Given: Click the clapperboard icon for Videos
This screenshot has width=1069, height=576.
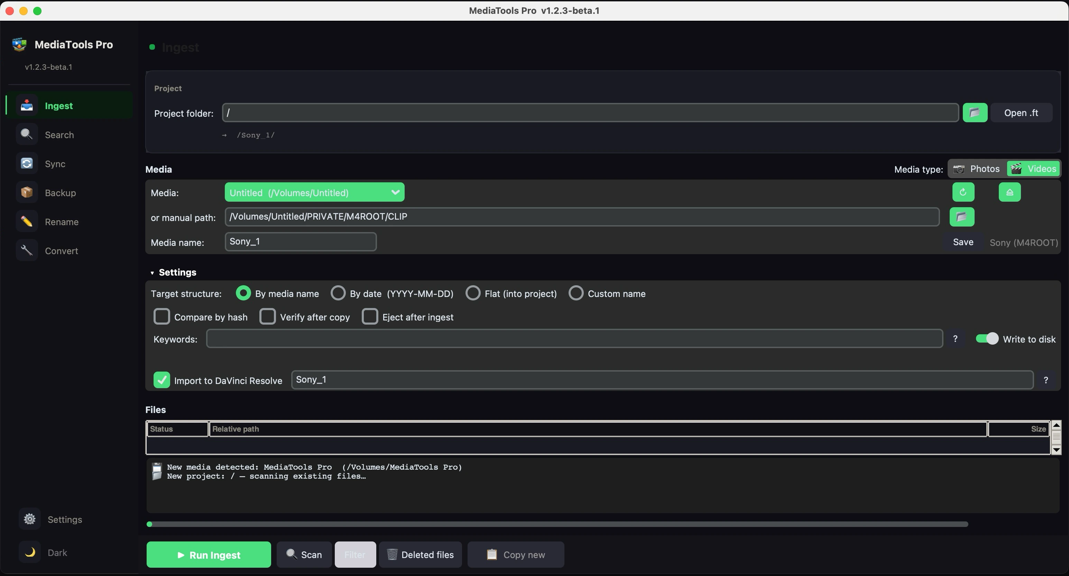Looking at the screenshot, I should coord(1016,169).
